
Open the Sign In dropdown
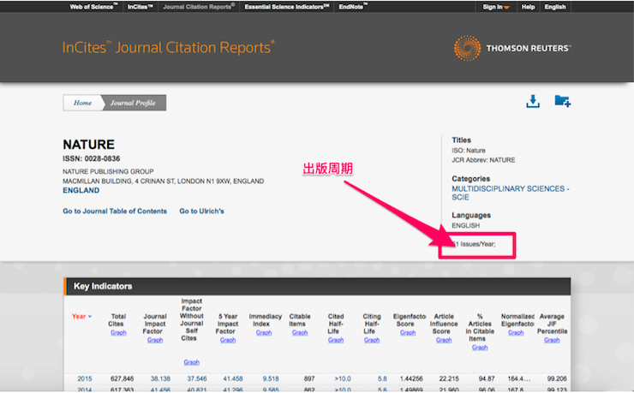496,7
